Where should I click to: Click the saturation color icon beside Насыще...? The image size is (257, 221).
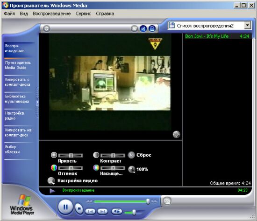coord(96,168)
